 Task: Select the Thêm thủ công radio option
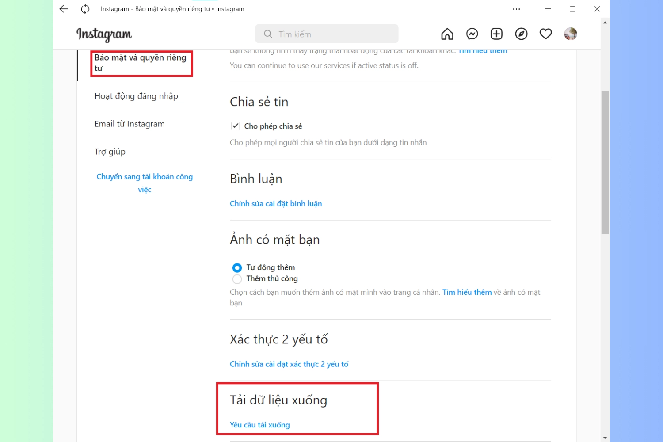[237, 279]
